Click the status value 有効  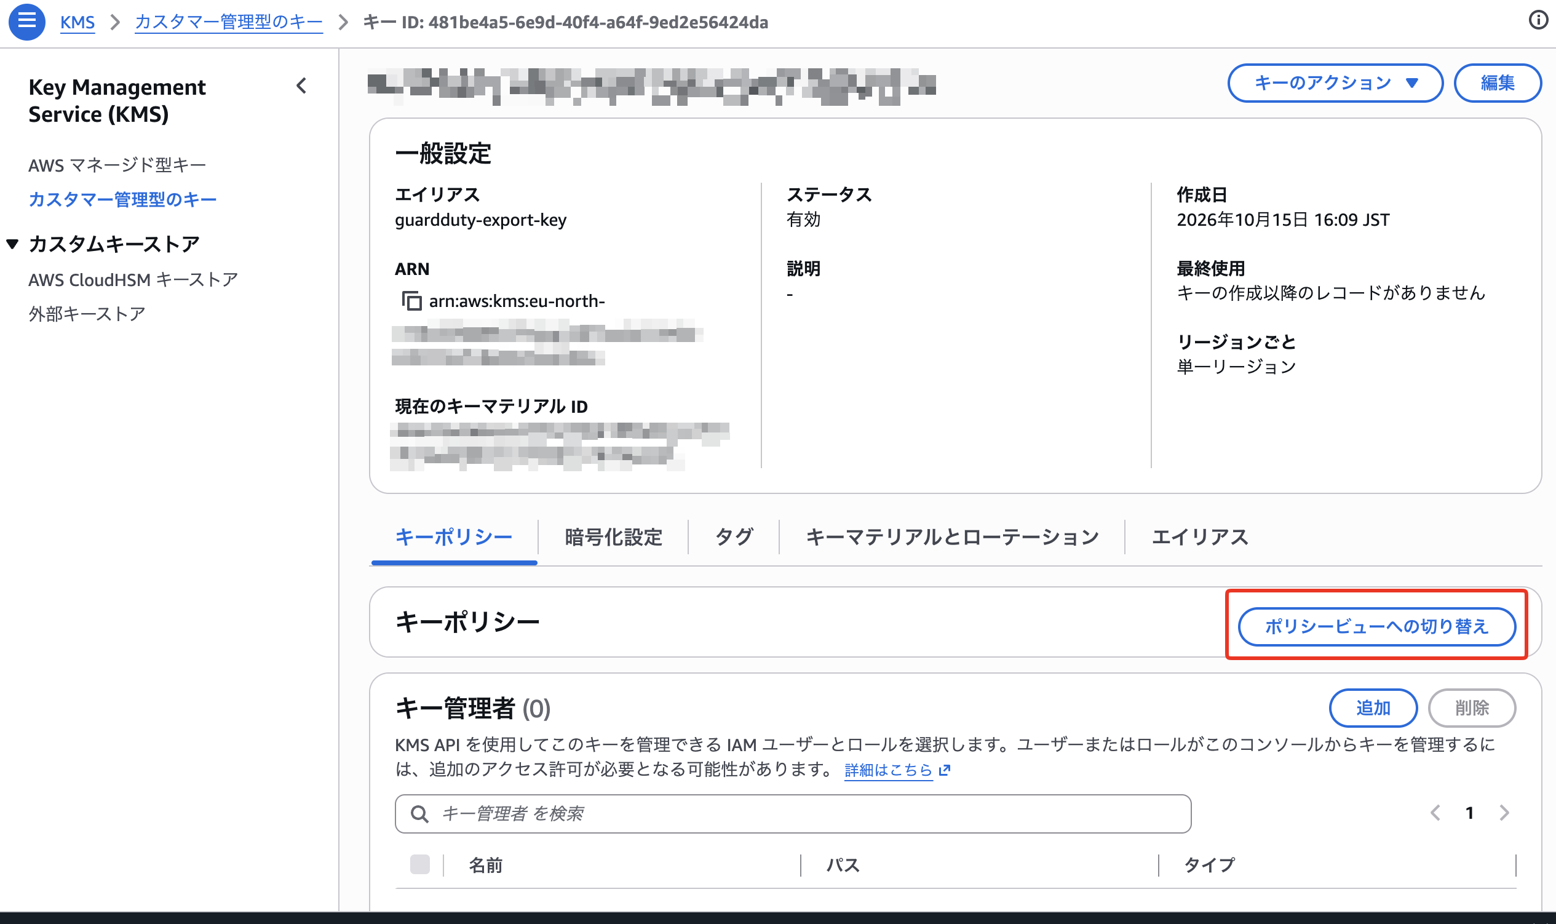(803, 219)
